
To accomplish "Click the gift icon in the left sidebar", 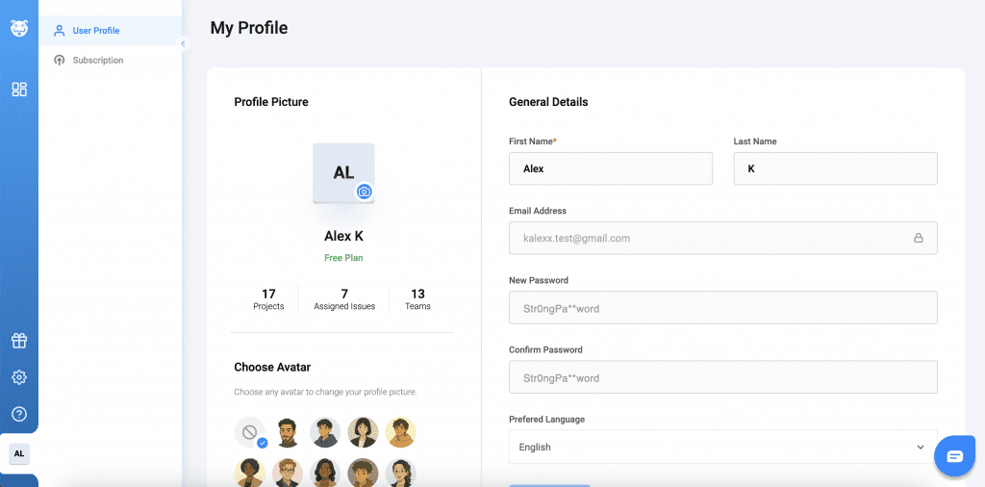I will [x=19, y=340].
